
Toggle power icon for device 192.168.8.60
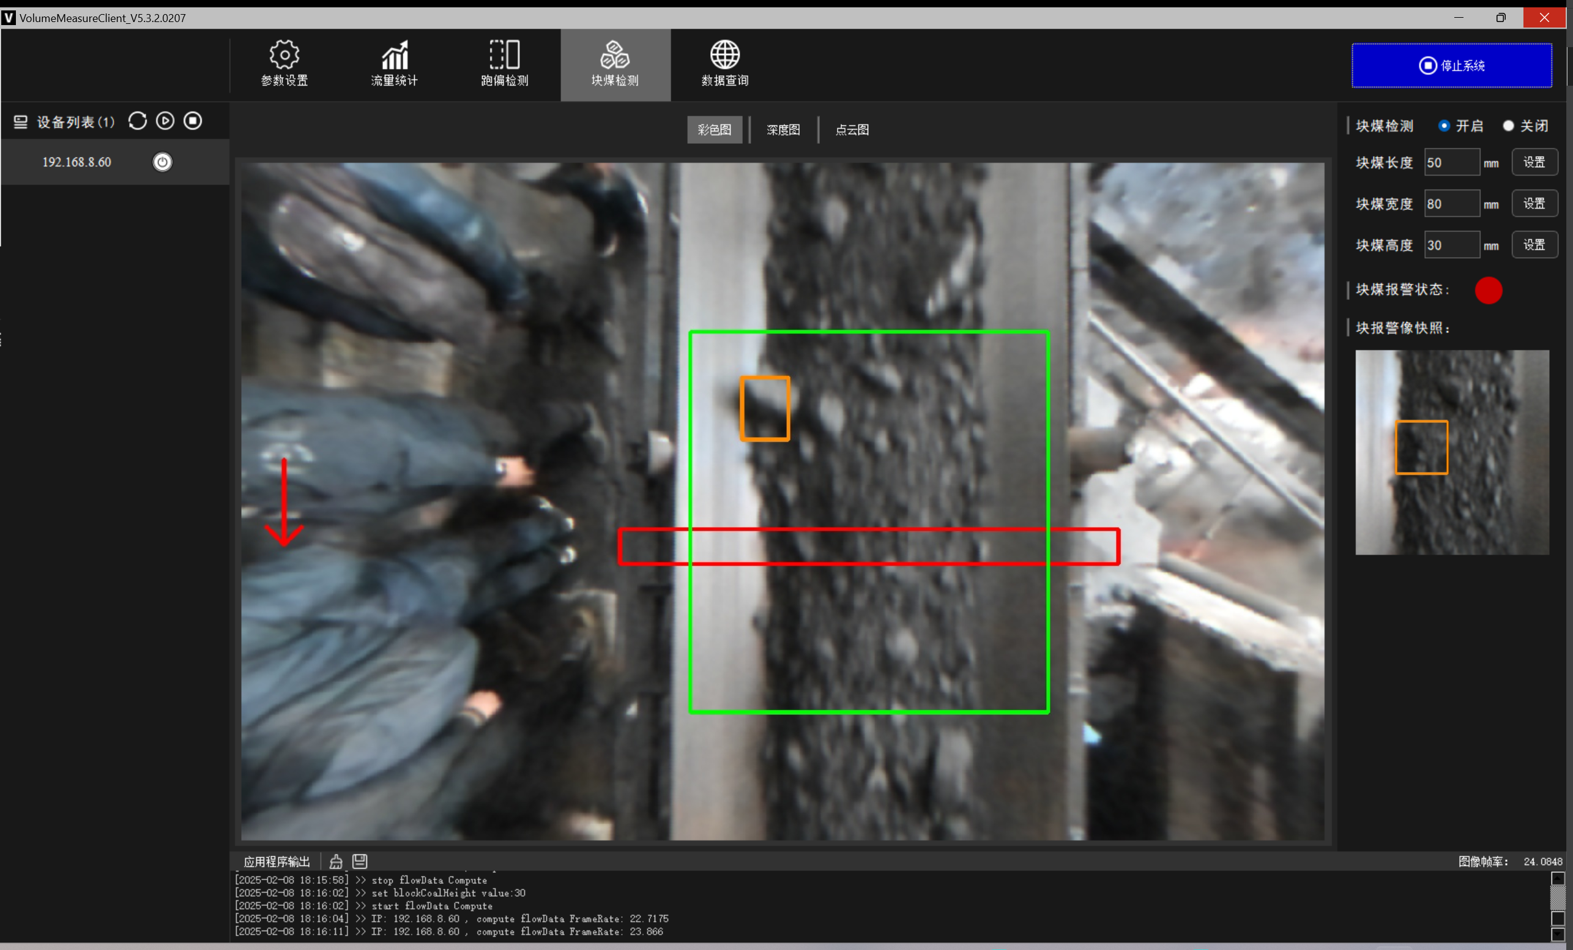(162, 162)
